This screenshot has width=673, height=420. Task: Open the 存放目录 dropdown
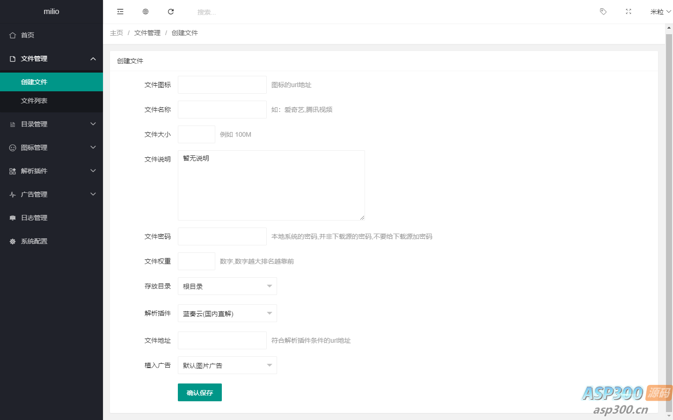(227, 286)
